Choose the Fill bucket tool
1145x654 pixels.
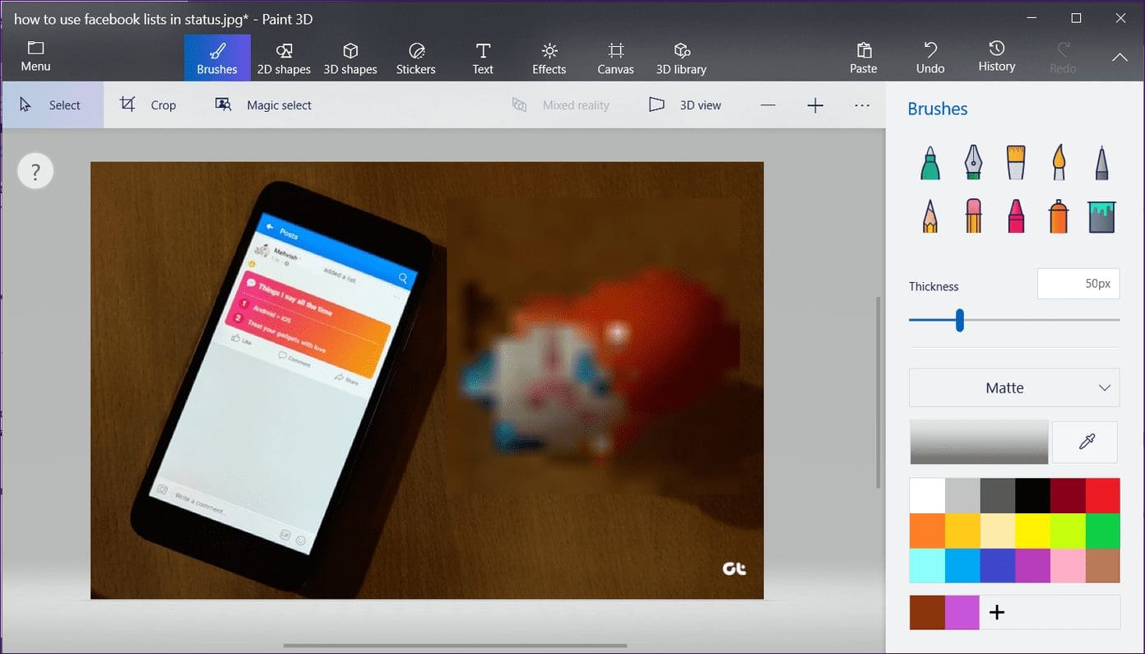click(1101, 216)
